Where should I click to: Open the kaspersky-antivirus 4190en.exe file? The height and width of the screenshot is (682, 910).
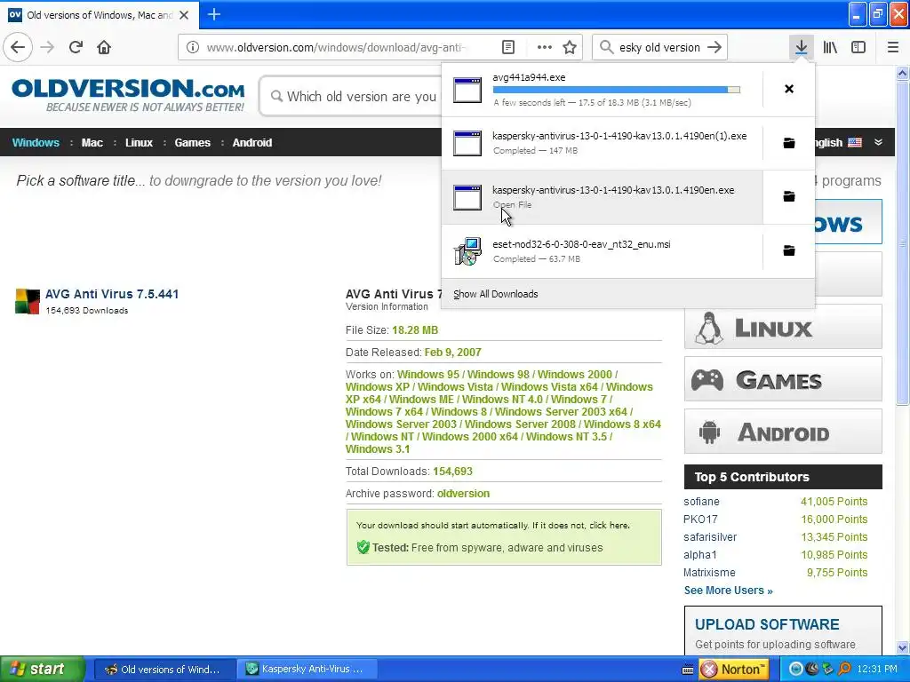pyautogui.click(x=602, y=196)
